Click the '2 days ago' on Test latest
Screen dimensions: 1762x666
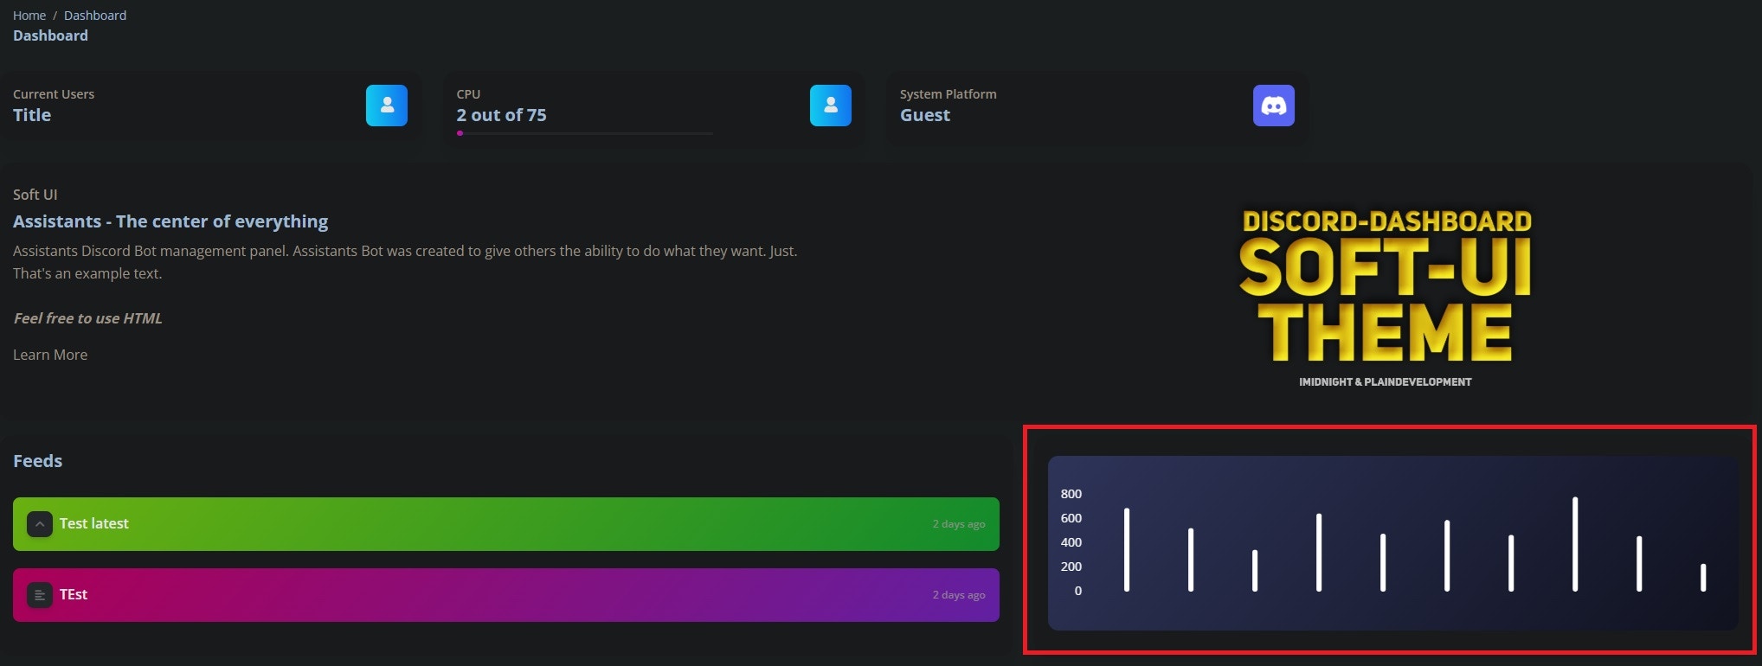[959, 524]
